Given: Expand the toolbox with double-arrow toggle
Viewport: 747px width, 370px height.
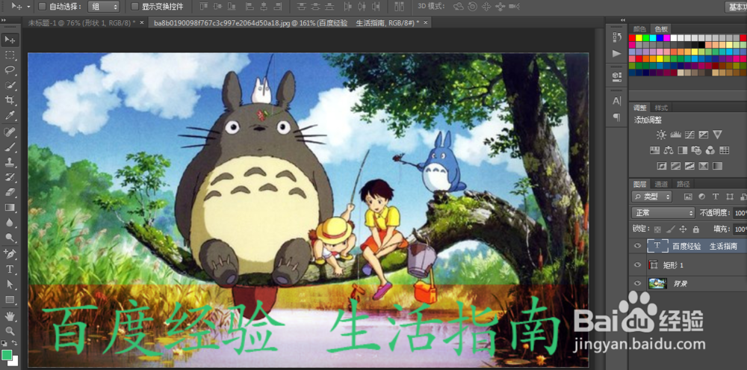Looking at the screenshot, I should (x=3, y=20).
